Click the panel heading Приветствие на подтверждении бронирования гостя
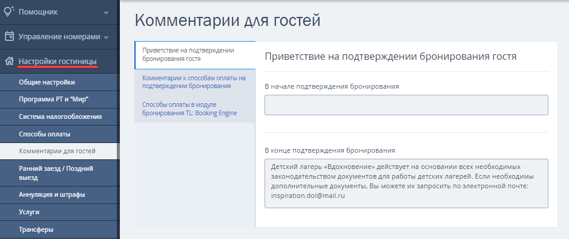569x239 pixels. tap(390, 56)
